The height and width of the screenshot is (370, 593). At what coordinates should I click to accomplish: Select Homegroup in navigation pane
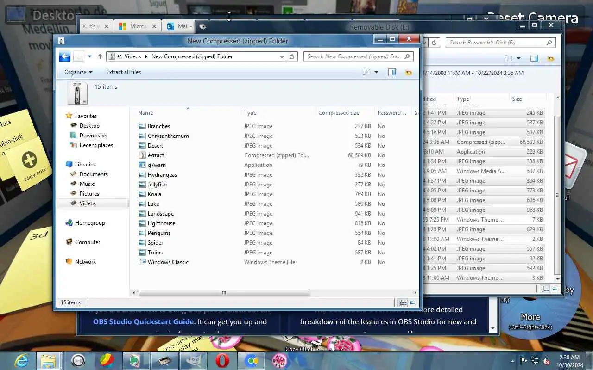(x=90, y=223)
